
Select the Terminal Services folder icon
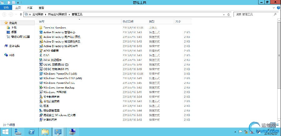tap(41, 28)
